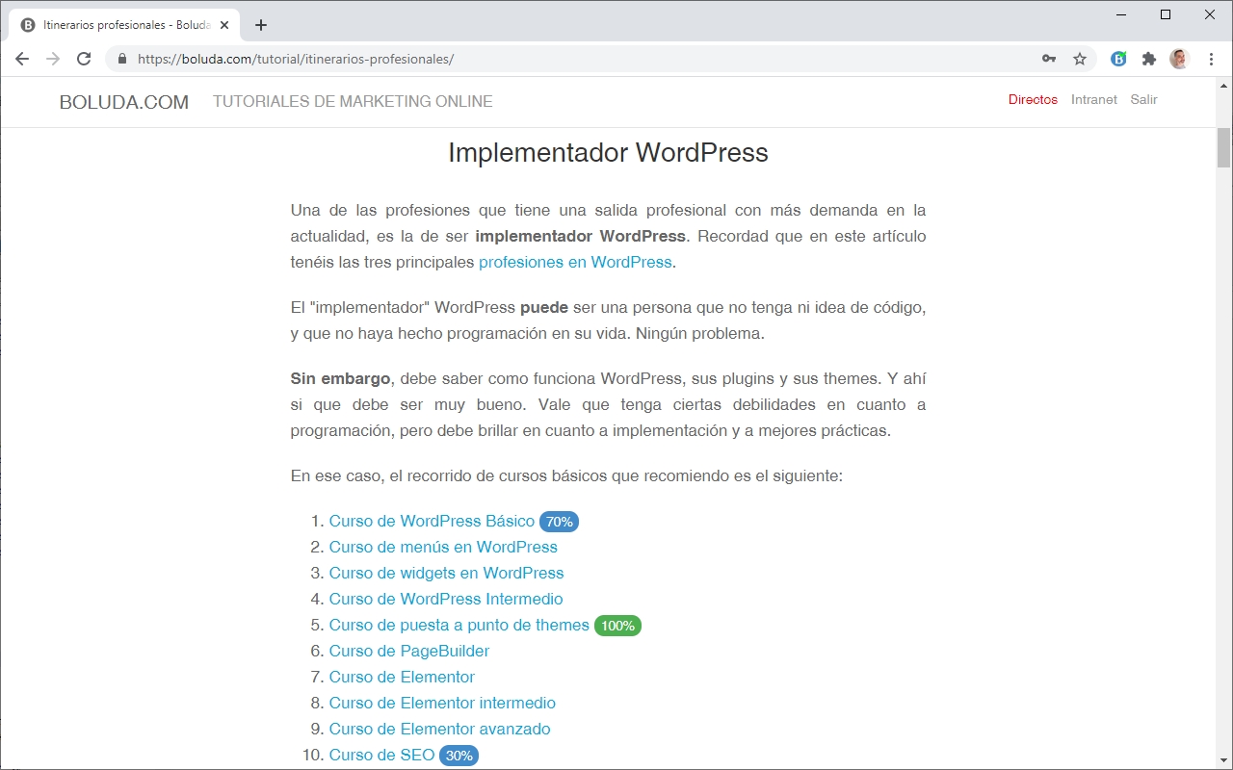Image resolution: width=1233 pixels, height=770 pixels.
Task: Reload the current page
Action: (x=84, y=59)
